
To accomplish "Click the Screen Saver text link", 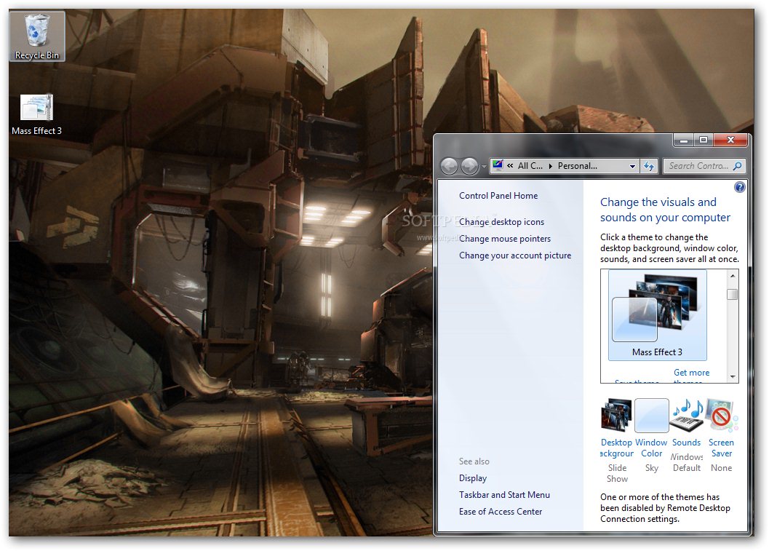I will coord(721,448).
